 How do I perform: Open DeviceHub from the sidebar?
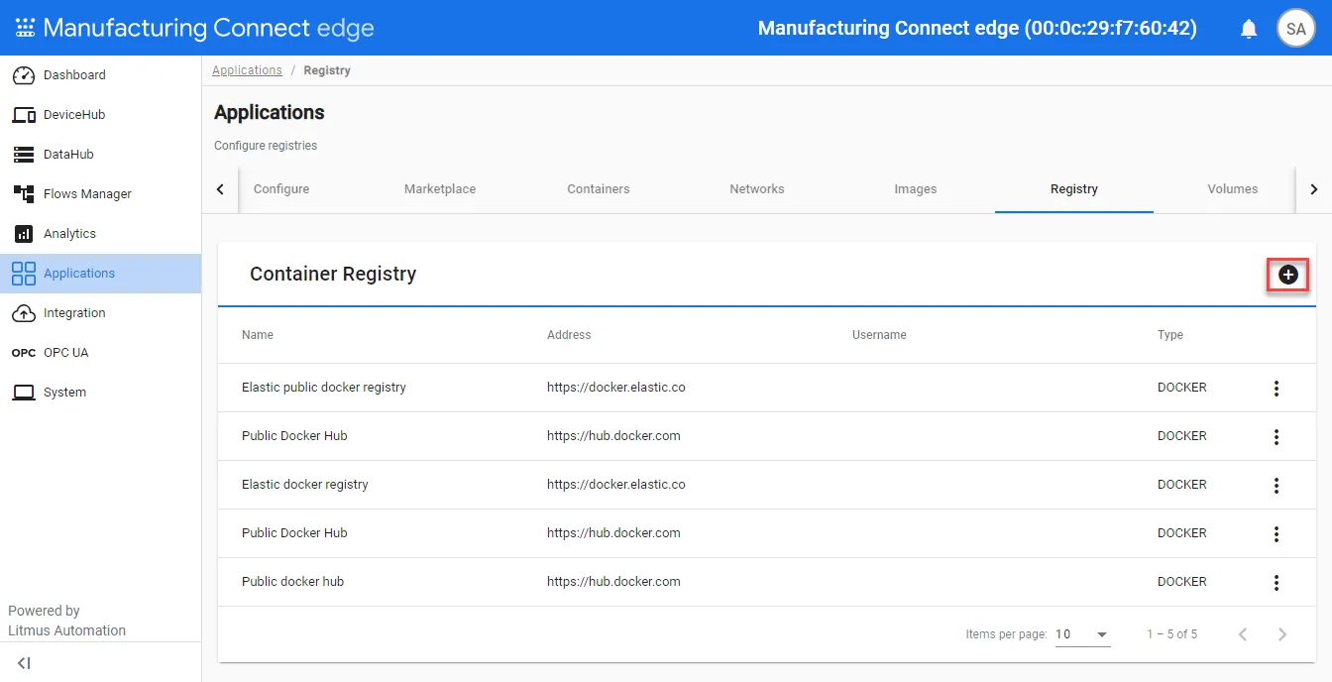[100, 115]
